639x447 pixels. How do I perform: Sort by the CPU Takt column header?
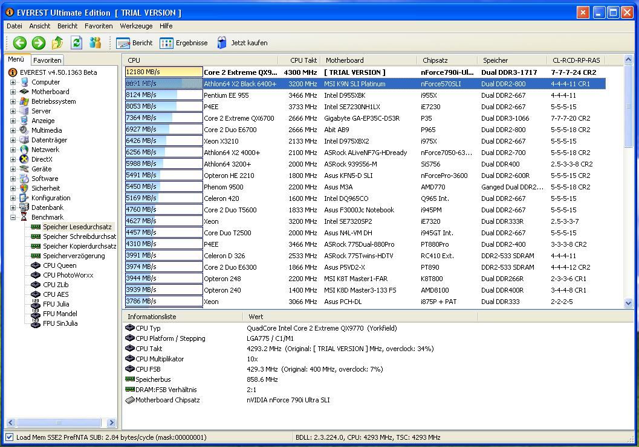pyautogui.click(x=299, y=60)
